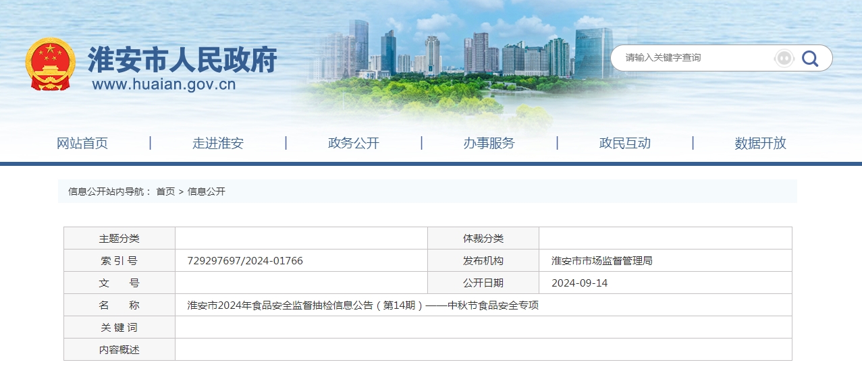Click the 索引号 label cell
This screenshot has width=862, height=381.
click(119, 261)
